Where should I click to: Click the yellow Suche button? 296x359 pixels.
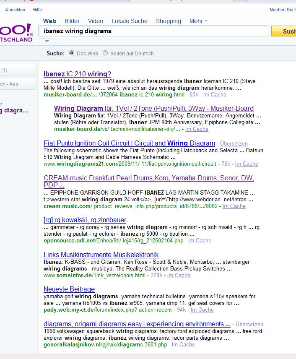point(284,31)
